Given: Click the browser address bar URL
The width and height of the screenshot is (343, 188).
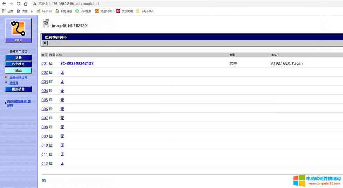Looking at the screenshot, I should tap(75, 4).
